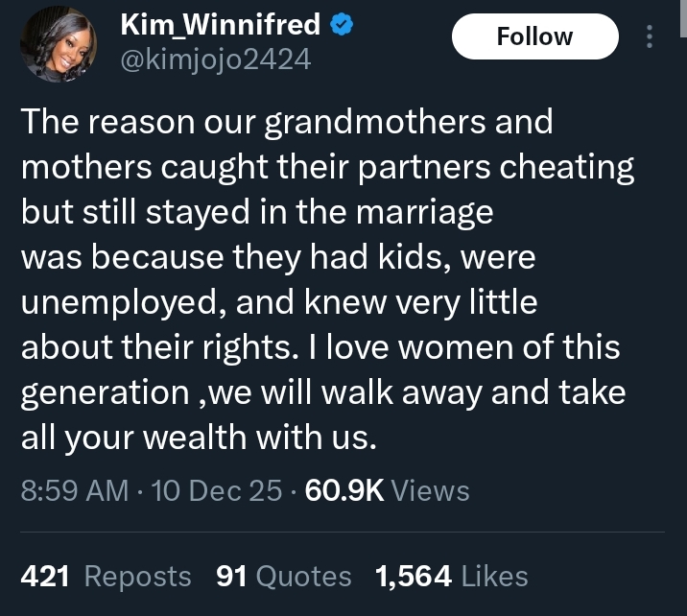Show the 1,564 Likes list
The height and width of the screenshot is (616, 687).
[451, 576]
